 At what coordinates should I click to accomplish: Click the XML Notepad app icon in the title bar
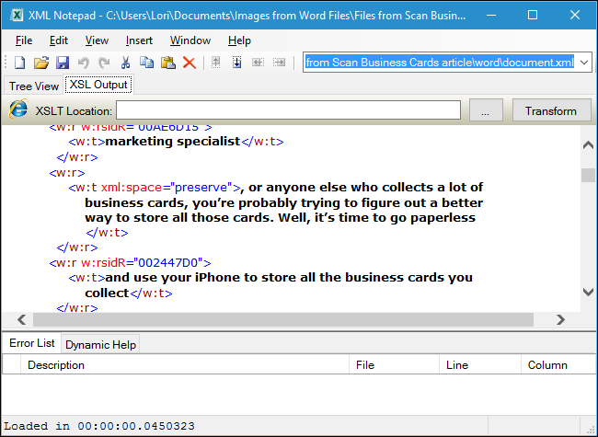pos(17,16)
